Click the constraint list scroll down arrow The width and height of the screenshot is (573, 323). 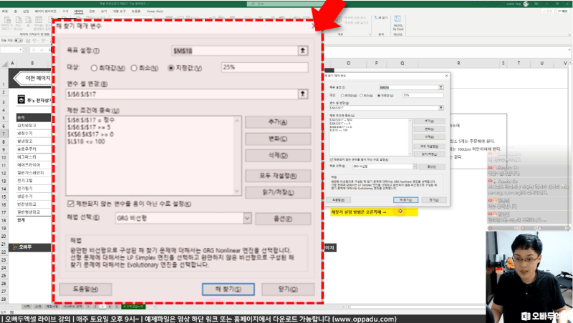coord(237,191)
